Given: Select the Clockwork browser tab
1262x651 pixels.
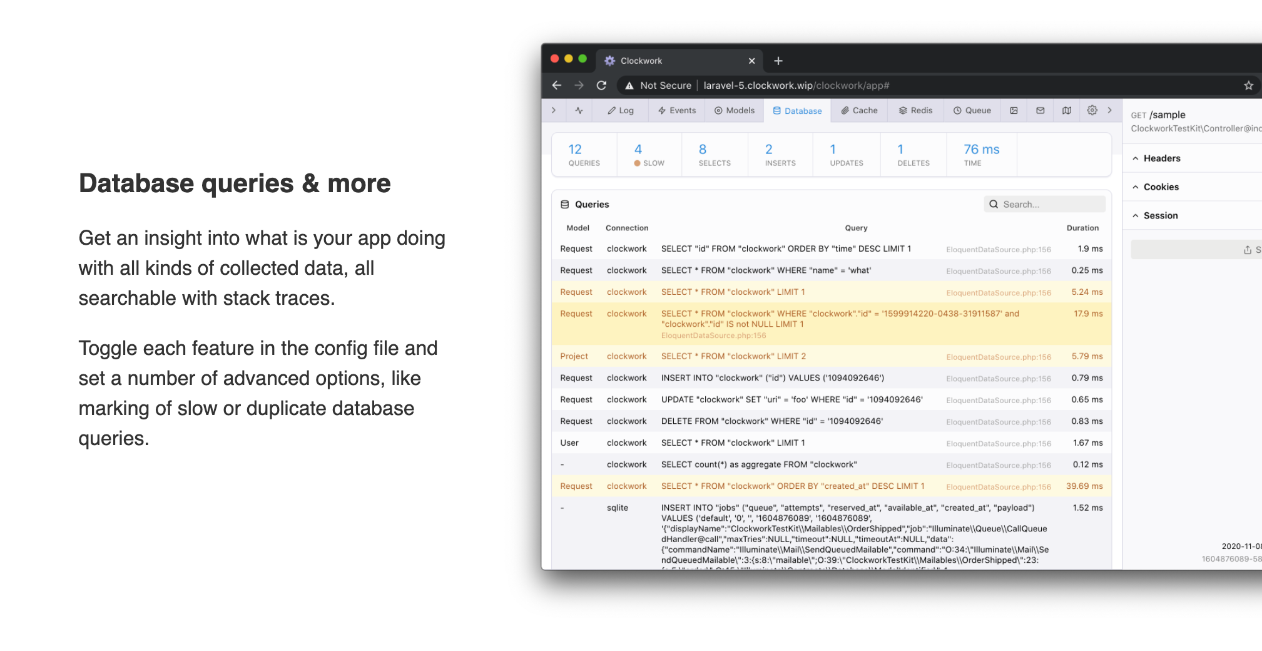Looking at the screenshot, I should 679,61.
